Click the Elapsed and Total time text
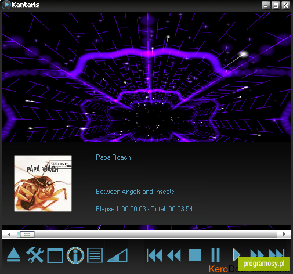 pos(144,209)
